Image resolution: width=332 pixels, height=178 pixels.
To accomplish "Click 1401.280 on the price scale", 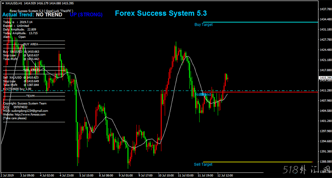I will click(x=326, y=121).
